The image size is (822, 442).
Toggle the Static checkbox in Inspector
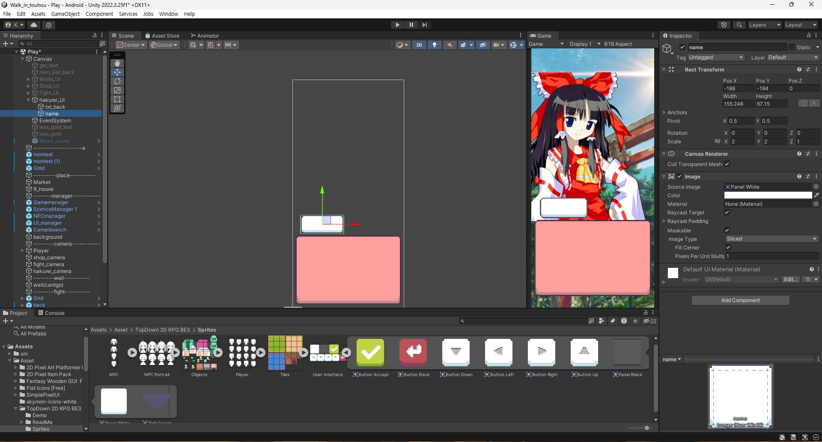click(x=792, y=47)
